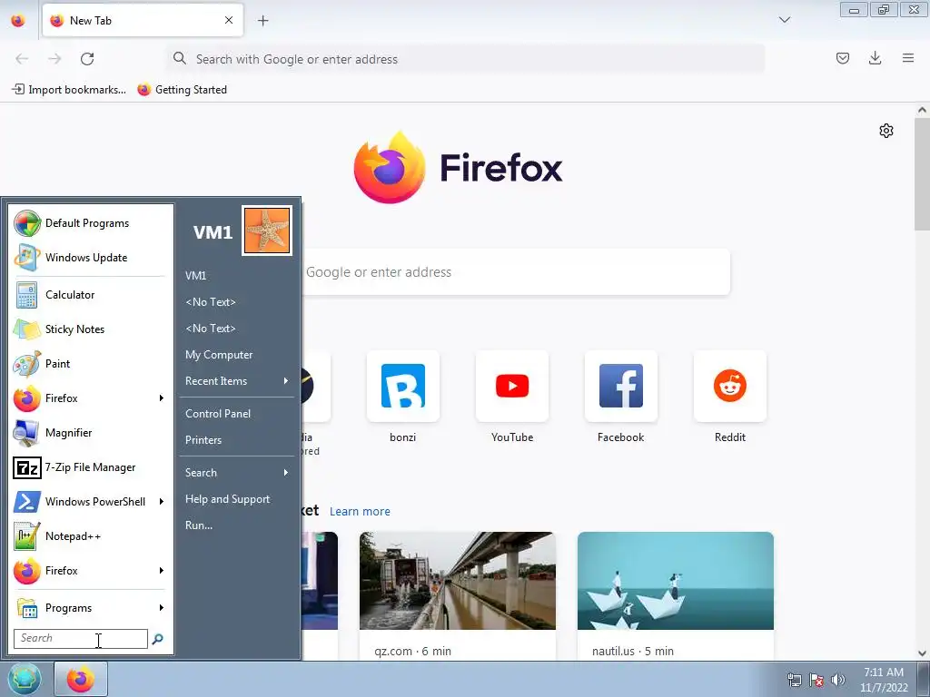The image size is (930, 697).
Task: Click the taskbar clock showing 7:11 AM
Action: [x=884, y=680]
